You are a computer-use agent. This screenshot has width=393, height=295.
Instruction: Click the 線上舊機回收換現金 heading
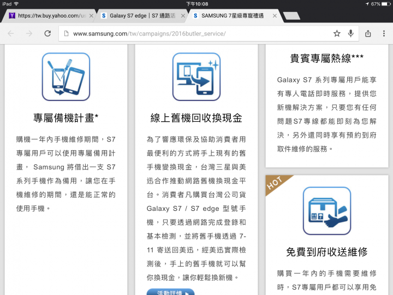196,118
